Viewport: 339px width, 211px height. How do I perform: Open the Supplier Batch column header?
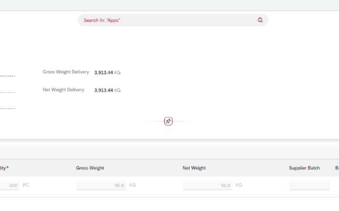(x=304, y=168)
